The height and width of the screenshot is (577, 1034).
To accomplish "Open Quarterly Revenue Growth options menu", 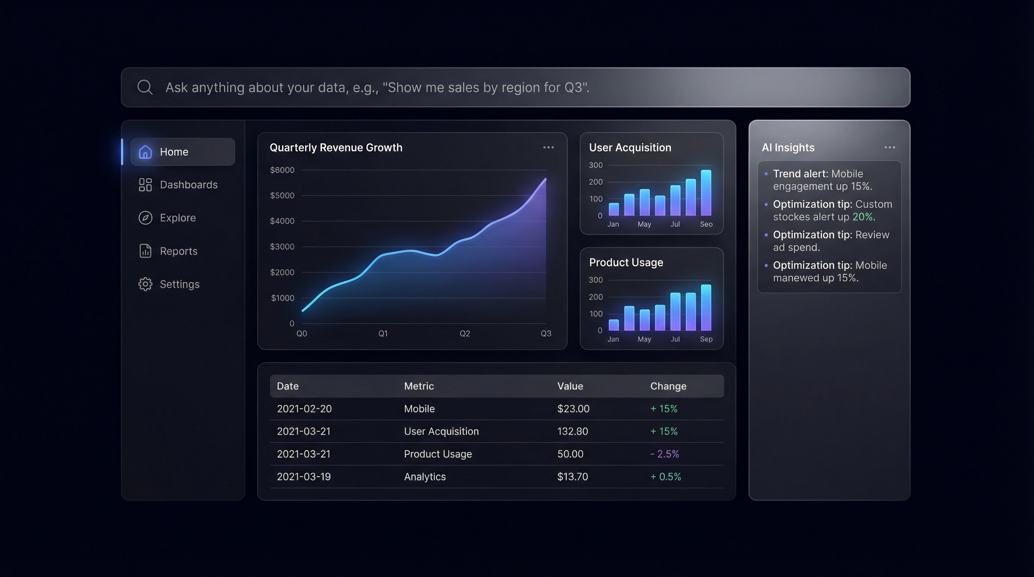I will [548, 148].
